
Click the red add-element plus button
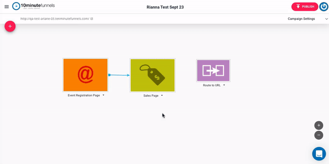click(x=10, y=26)
